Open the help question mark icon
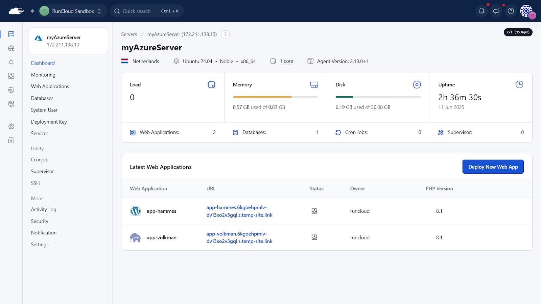This screenshot has height=304, width=541. point(511,11)
